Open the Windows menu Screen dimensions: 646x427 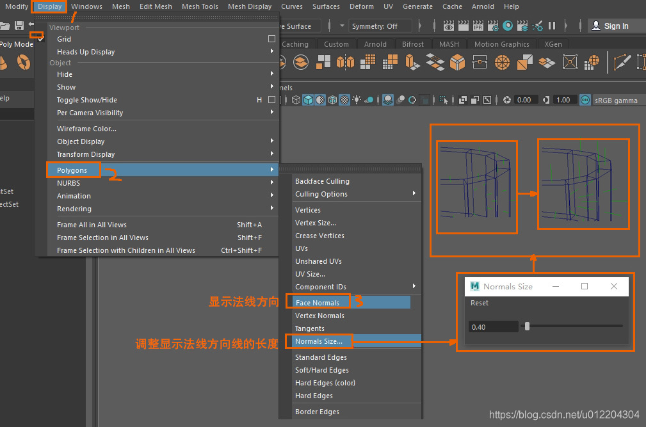click(x=86, y=6)
